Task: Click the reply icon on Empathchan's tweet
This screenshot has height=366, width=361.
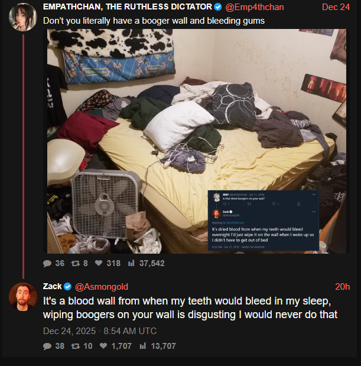Action: [47, 263]
